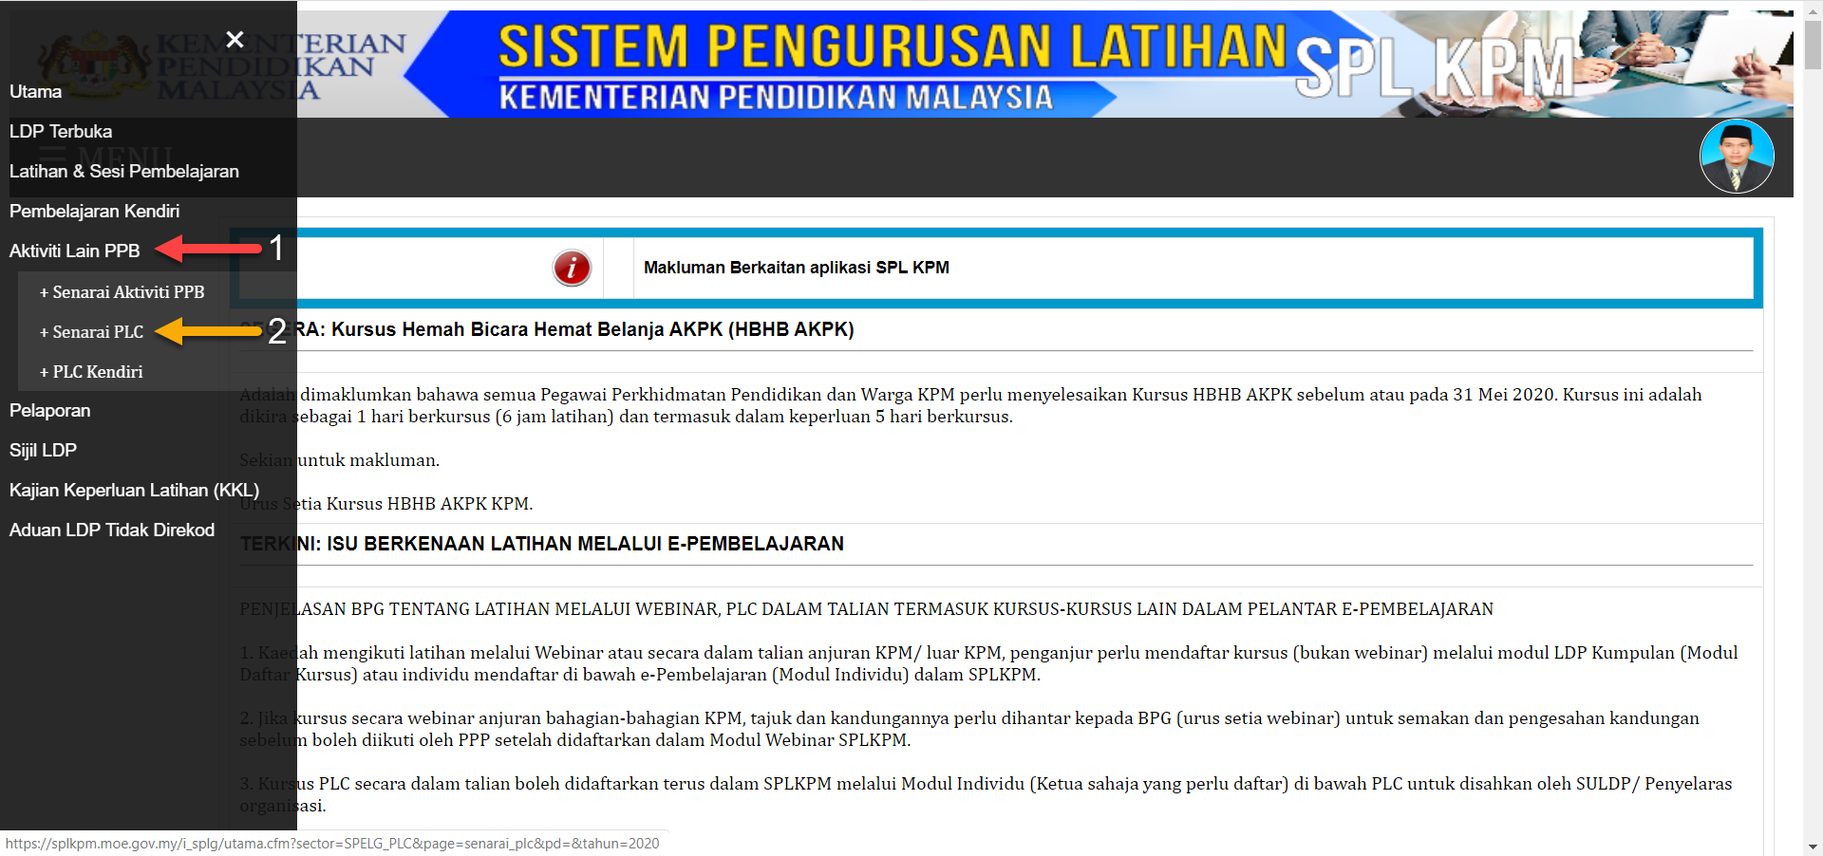Open Aduan LDP Tidak Direkod

[112, 530]
